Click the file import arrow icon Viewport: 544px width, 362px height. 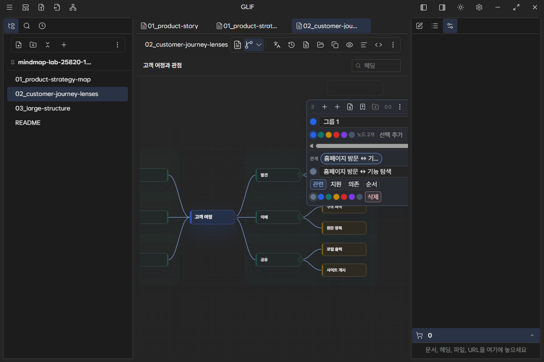57,7
